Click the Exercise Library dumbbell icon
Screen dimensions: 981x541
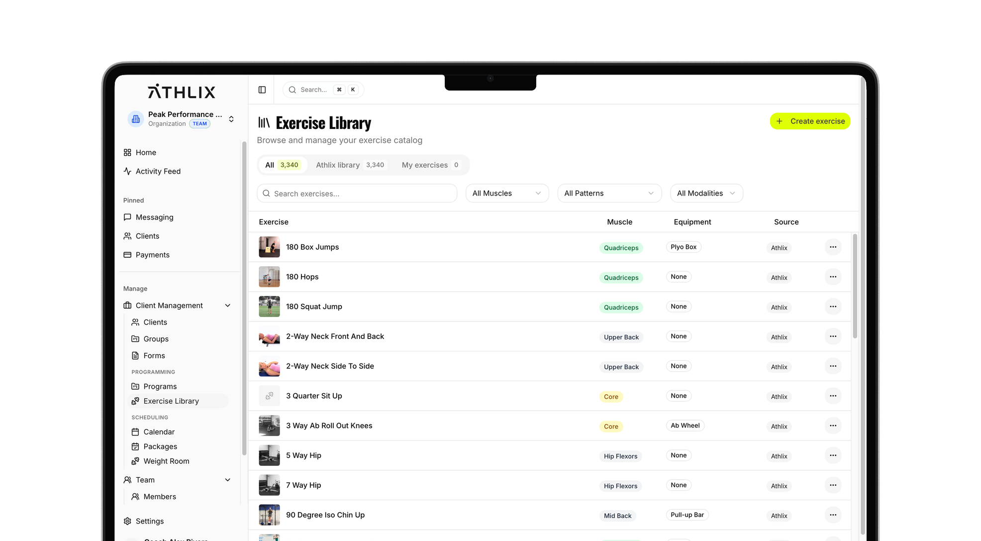point(135,401)
